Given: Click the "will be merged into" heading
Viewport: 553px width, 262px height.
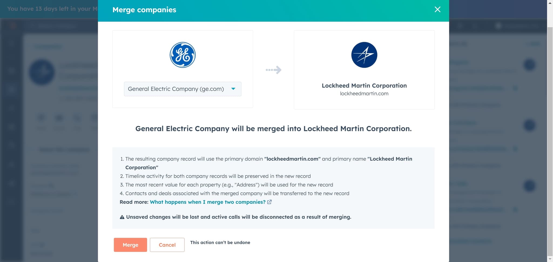Looking at the screenshot, I should coord(273,129).
